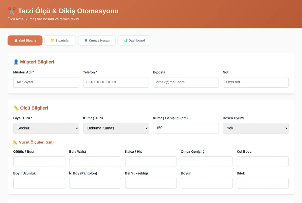Click the Kumaş Genişliği field showing 150

pyautogui.click(x=186, y=128)
